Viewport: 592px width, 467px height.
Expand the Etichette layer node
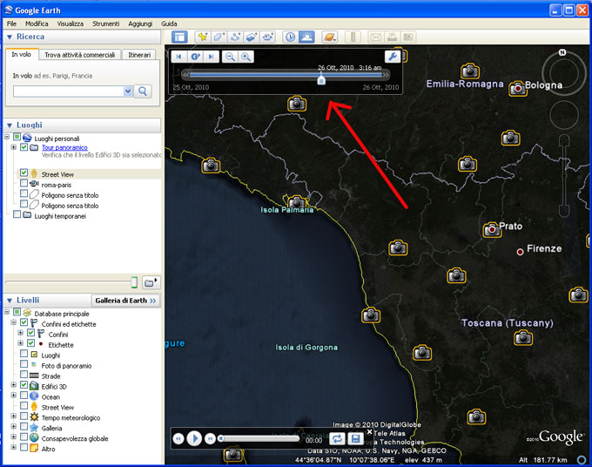20,343
